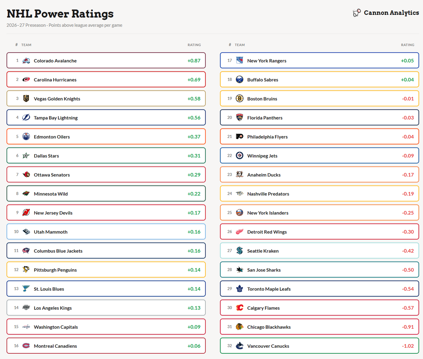Select the Vancouver Canucks team name
Screen dimensions: 423x359
coord(268,346)
